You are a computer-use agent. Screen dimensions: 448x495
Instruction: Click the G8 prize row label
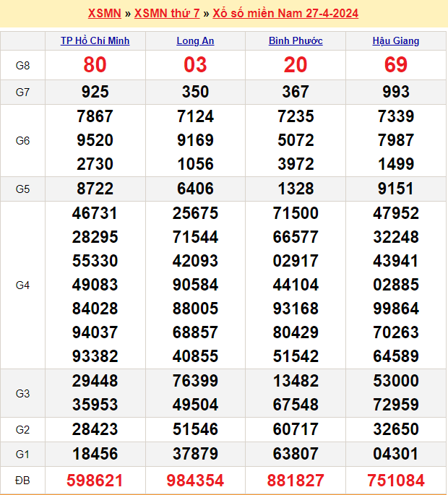(x=22, y=65)
